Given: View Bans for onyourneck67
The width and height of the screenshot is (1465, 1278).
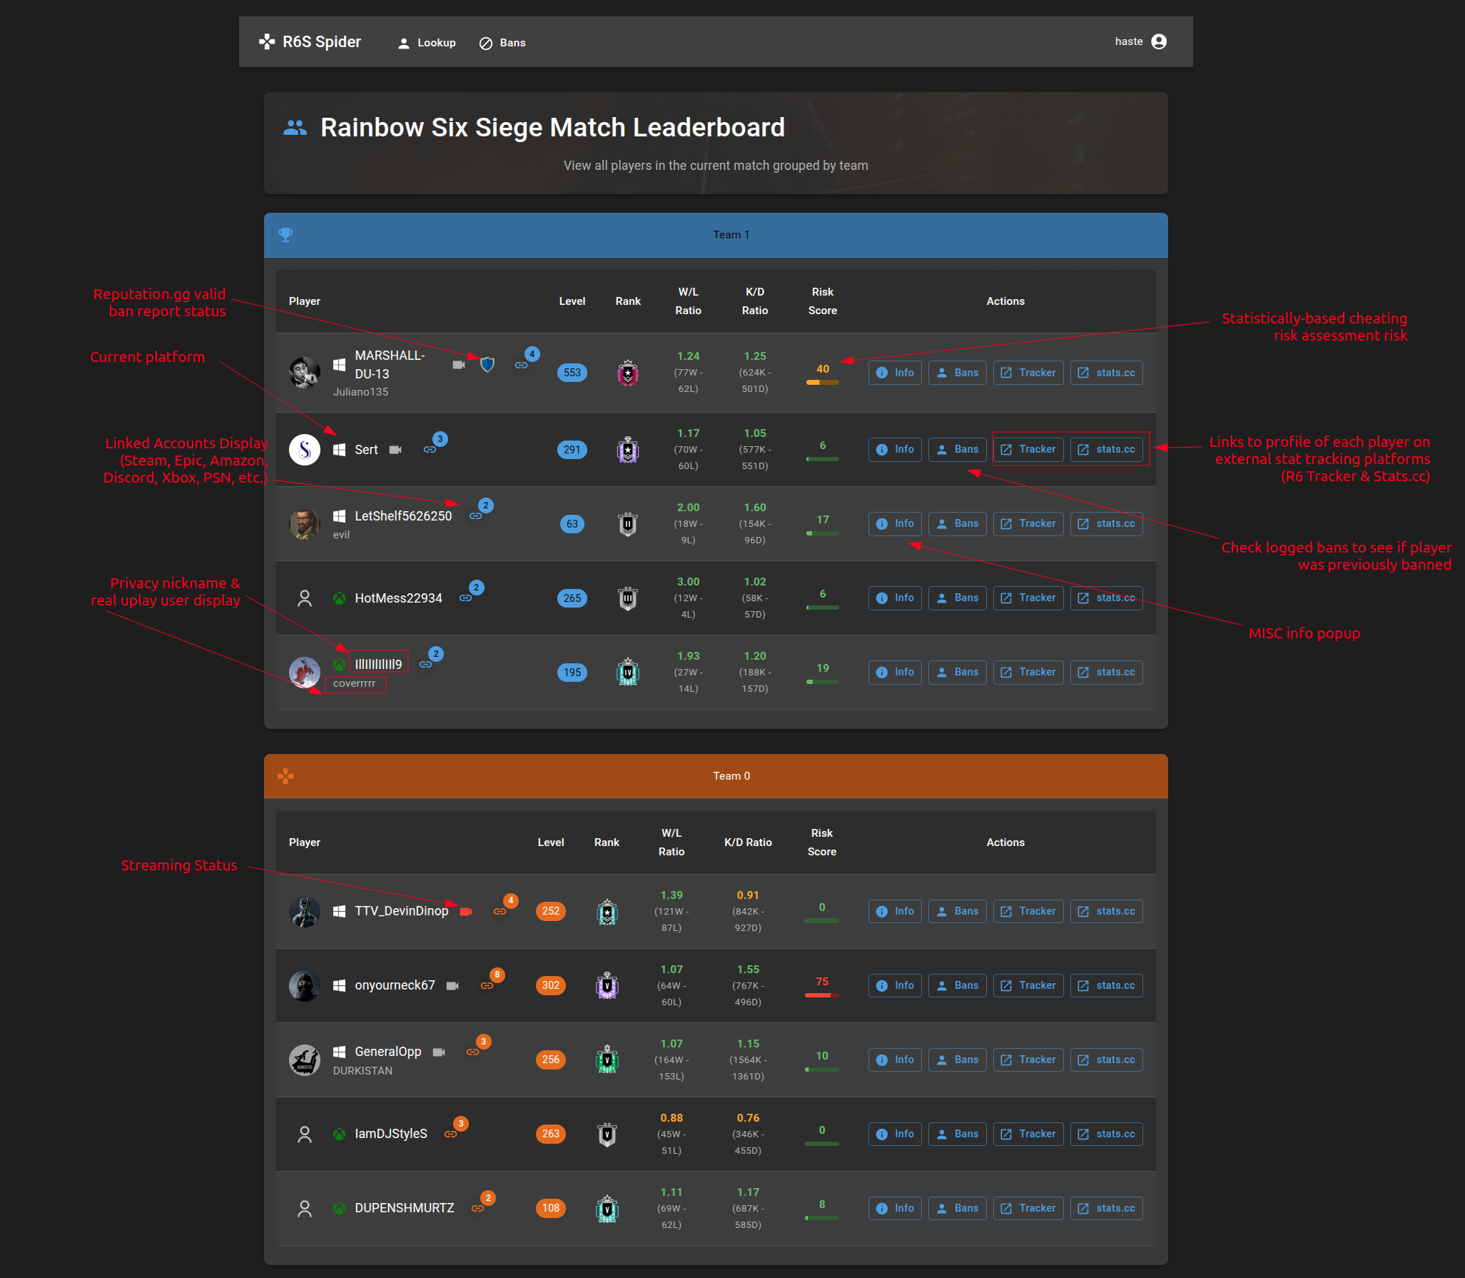Looking at the screenshot, I should [x=957, y=986].
